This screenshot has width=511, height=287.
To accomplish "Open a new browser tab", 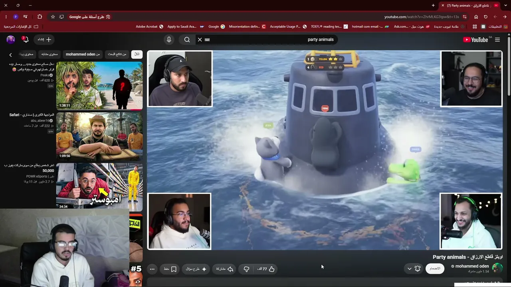I will [x=433, y=6].
